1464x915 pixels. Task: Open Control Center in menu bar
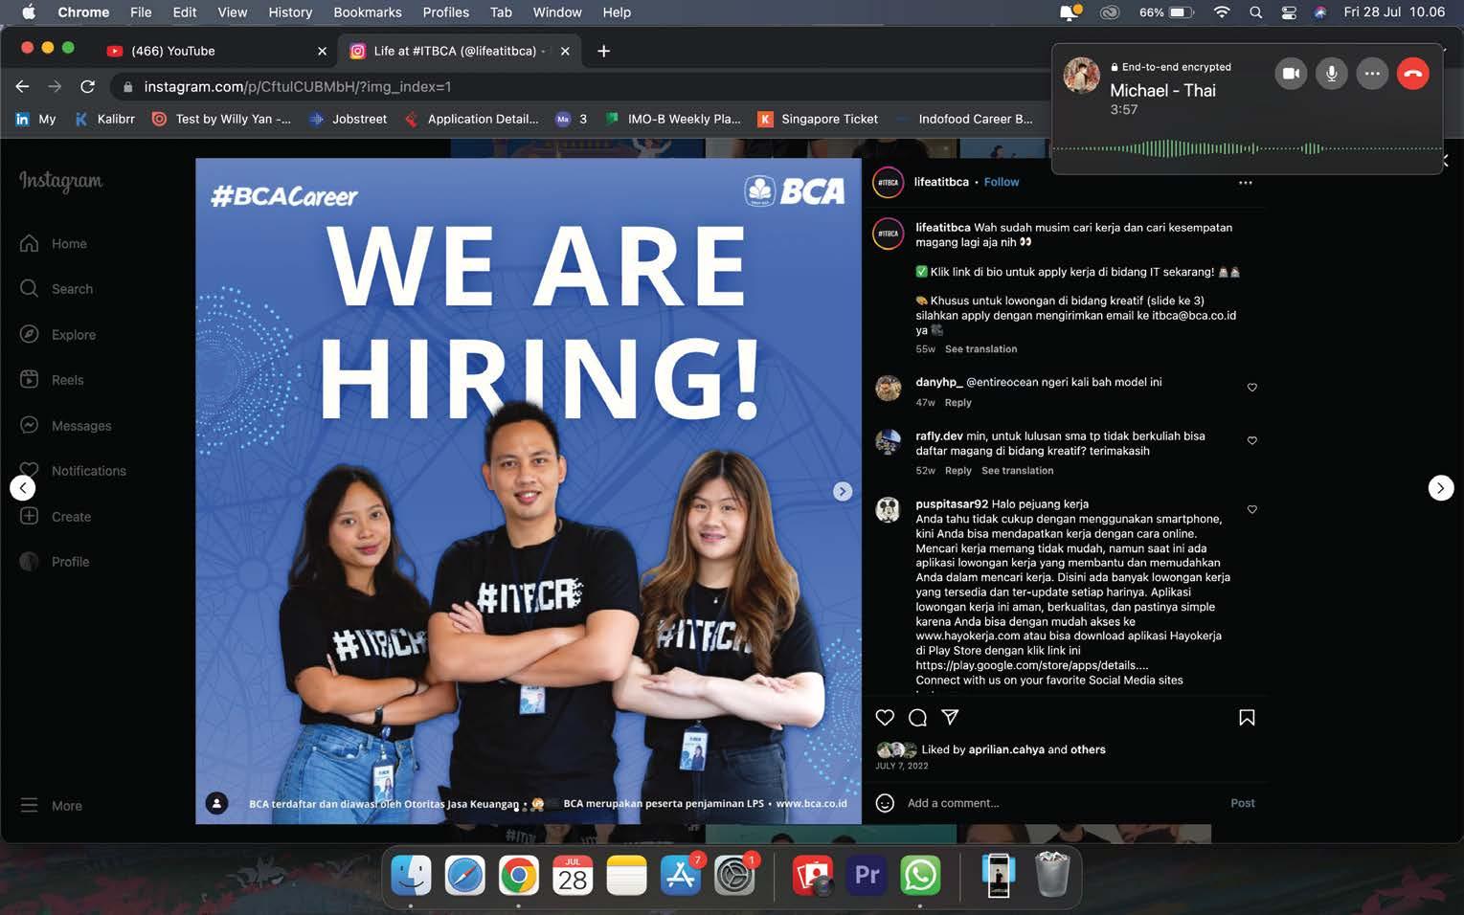[x=1289, y=12]
